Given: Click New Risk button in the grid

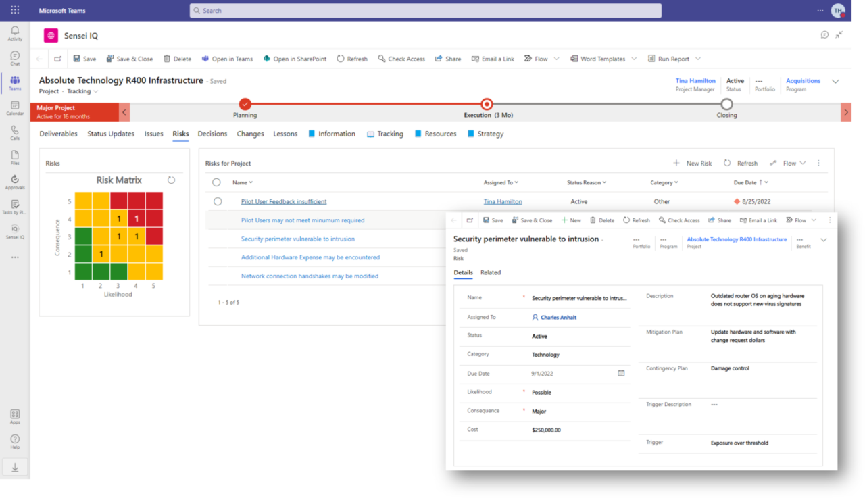Looking at the screenshot, I should coord(692,163).
